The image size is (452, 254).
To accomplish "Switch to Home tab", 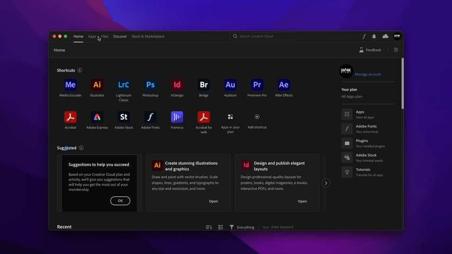I will [78, 37].
